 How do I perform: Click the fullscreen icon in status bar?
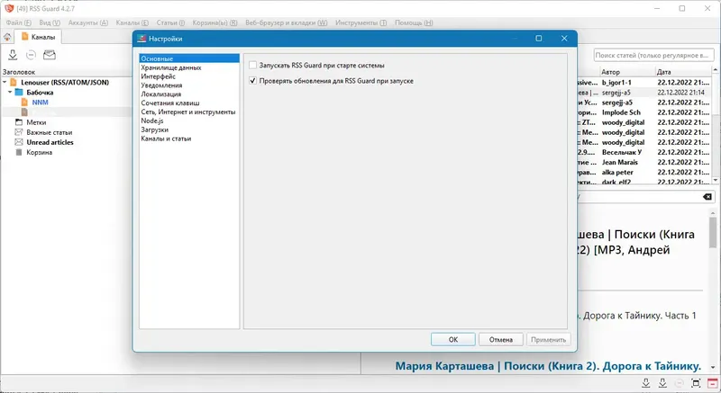coord(696,383)
